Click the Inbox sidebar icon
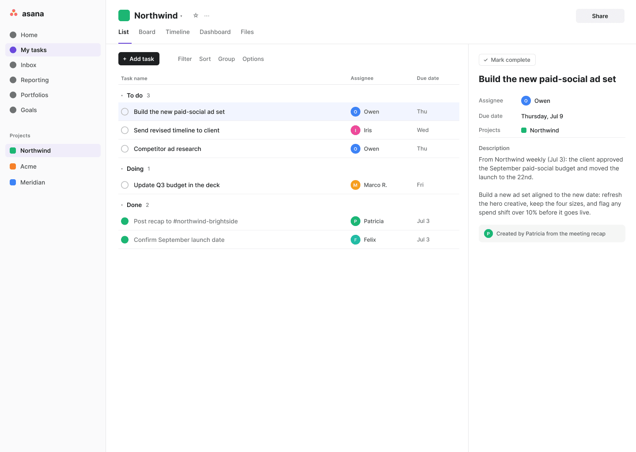The width and height of the screenshot is (636, 452). tap(13, 65)
